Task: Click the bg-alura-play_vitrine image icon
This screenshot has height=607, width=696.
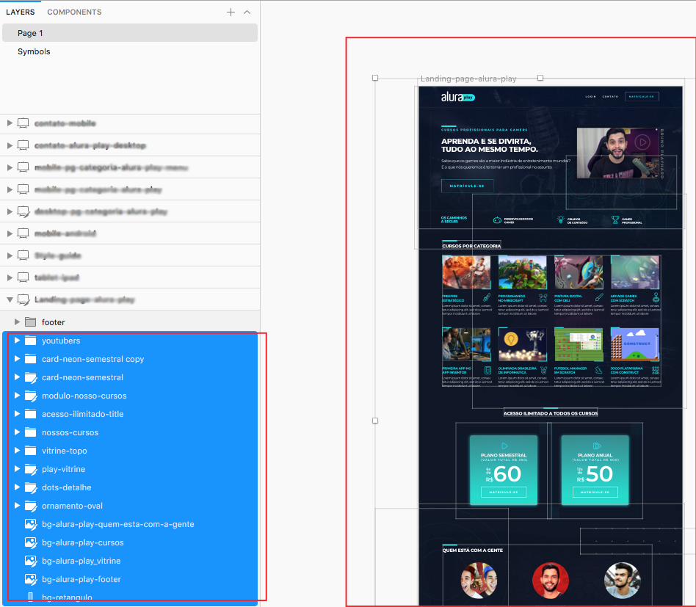Action: pos(31,561)
